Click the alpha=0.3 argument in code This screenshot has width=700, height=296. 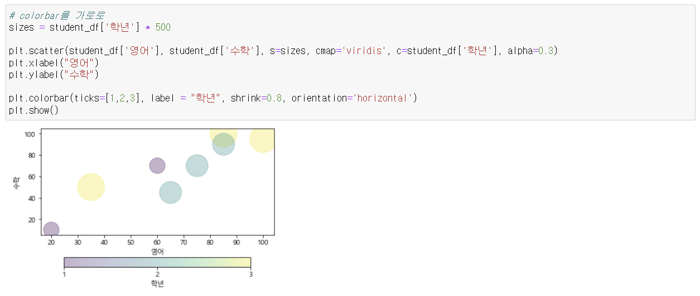pyautogui.click(x=530, y=51)
